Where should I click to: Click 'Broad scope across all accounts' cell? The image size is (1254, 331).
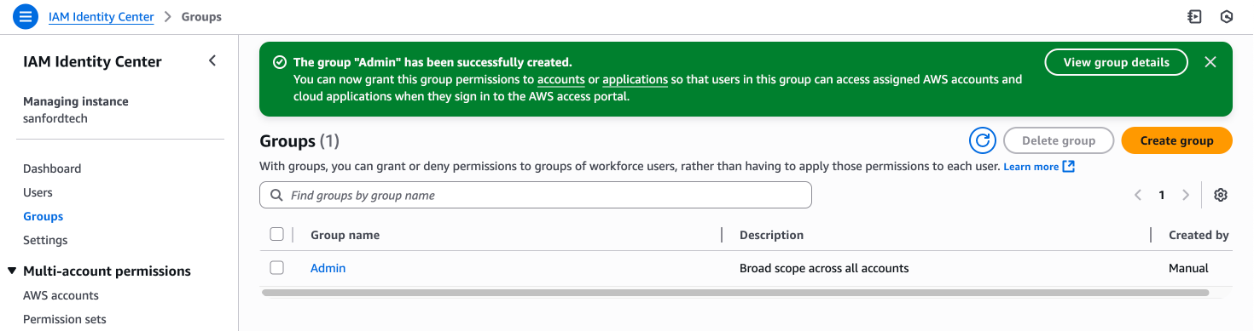click(824, 268)
